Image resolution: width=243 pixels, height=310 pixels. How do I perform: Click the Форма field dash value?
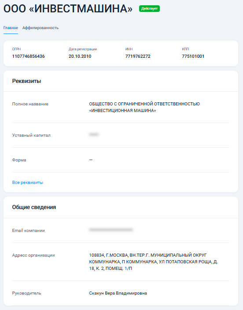pos(91,160)
